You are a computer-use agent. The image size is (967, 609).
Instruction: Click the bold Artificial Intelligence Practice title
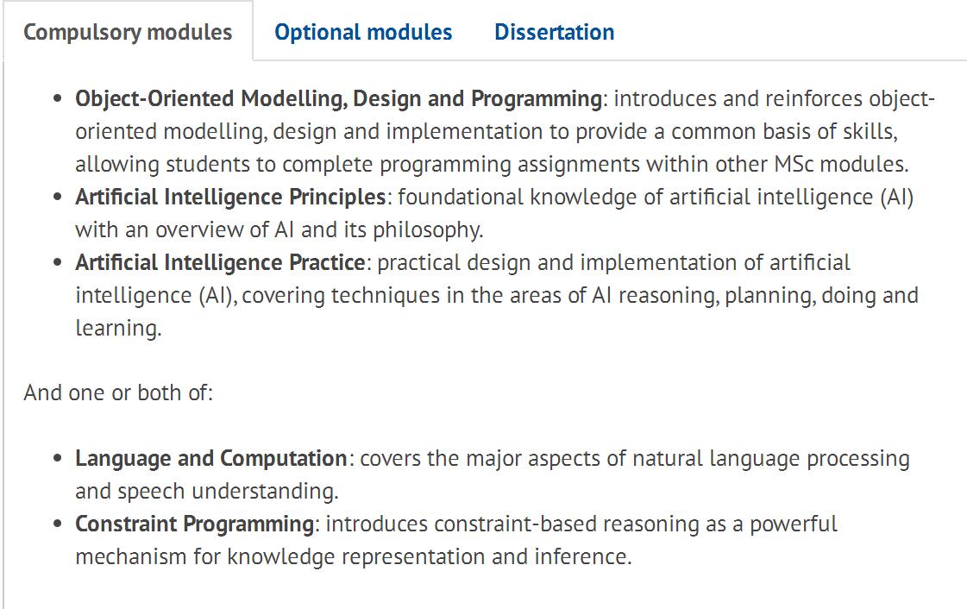[220, 262]
